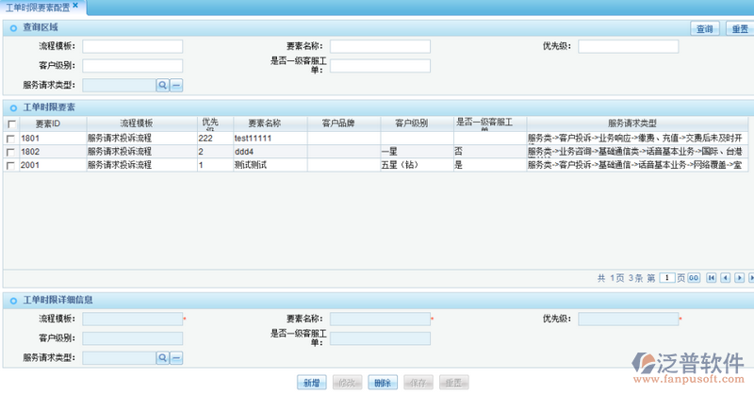Image resolution: width=754 pixels, height=394 pixels.
Task: Collapse the 工单时限详细信息 panel
Action: click(13, 300)
